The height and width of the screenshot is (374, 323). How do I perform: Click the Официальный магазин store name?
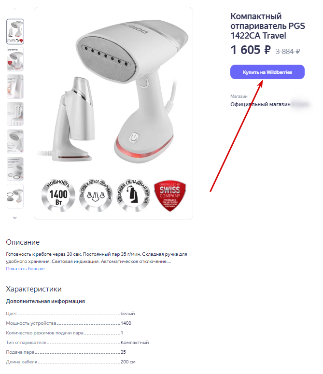click(260, 104)
